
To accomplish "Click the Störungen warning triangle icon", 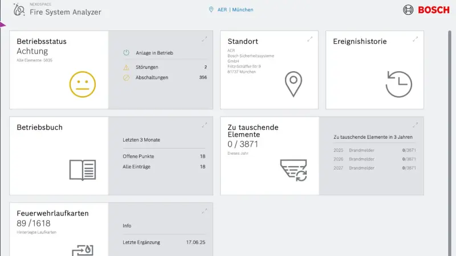I will click(x=127, y=67).
